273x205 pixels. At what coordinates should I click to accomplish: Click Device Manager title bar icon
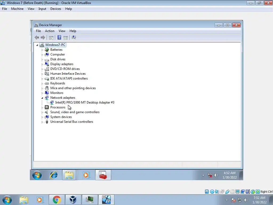point(36,25)
